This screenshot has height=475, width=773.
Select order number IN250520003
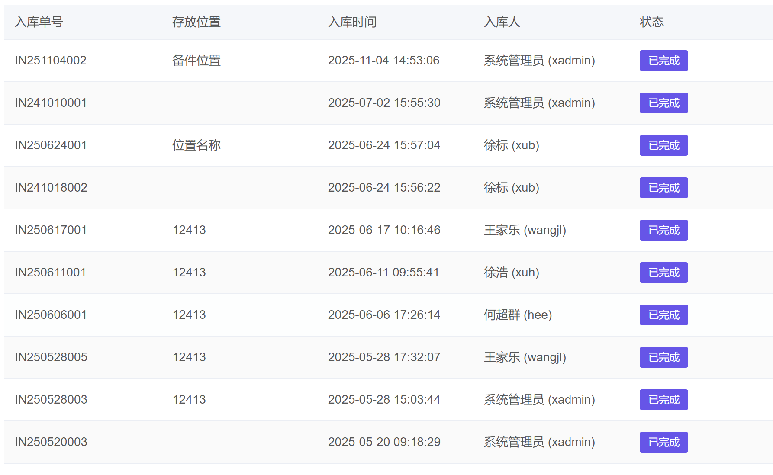[x=51, y=442]
